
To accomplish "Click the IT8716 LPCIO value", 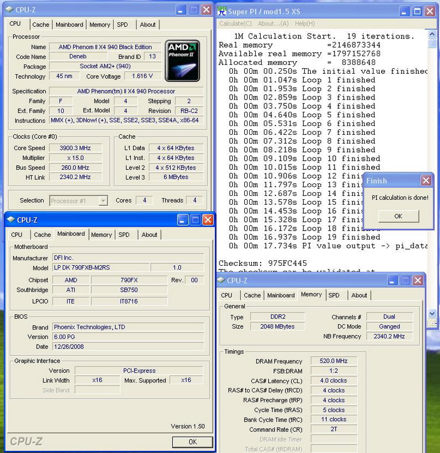I will [129, 301].
